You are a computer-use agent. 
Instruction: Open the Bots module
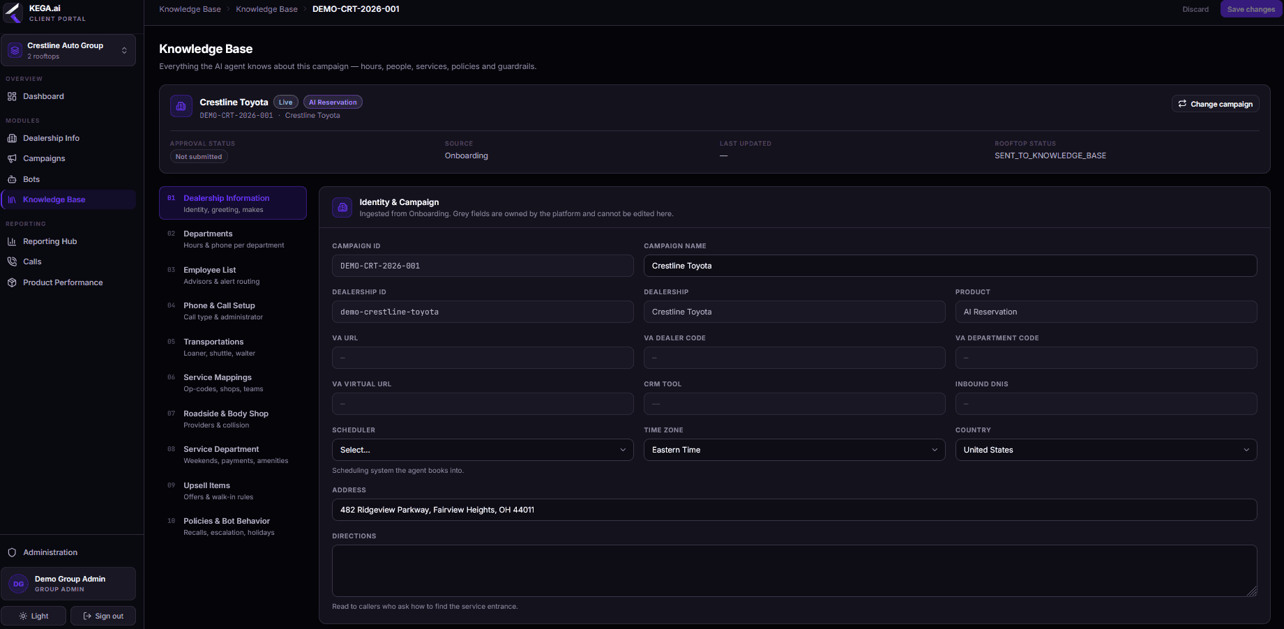click(68, 179)
